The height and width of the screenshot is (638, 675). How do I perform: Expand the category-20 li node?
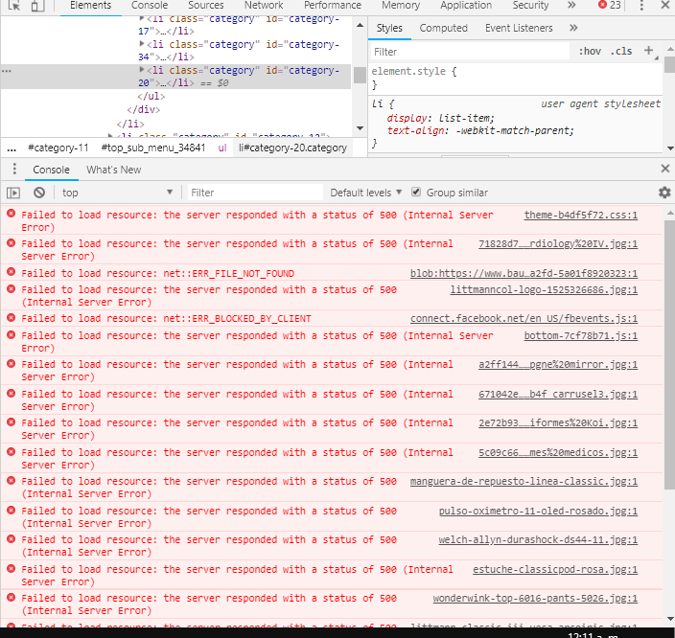[x=142, y=69]
